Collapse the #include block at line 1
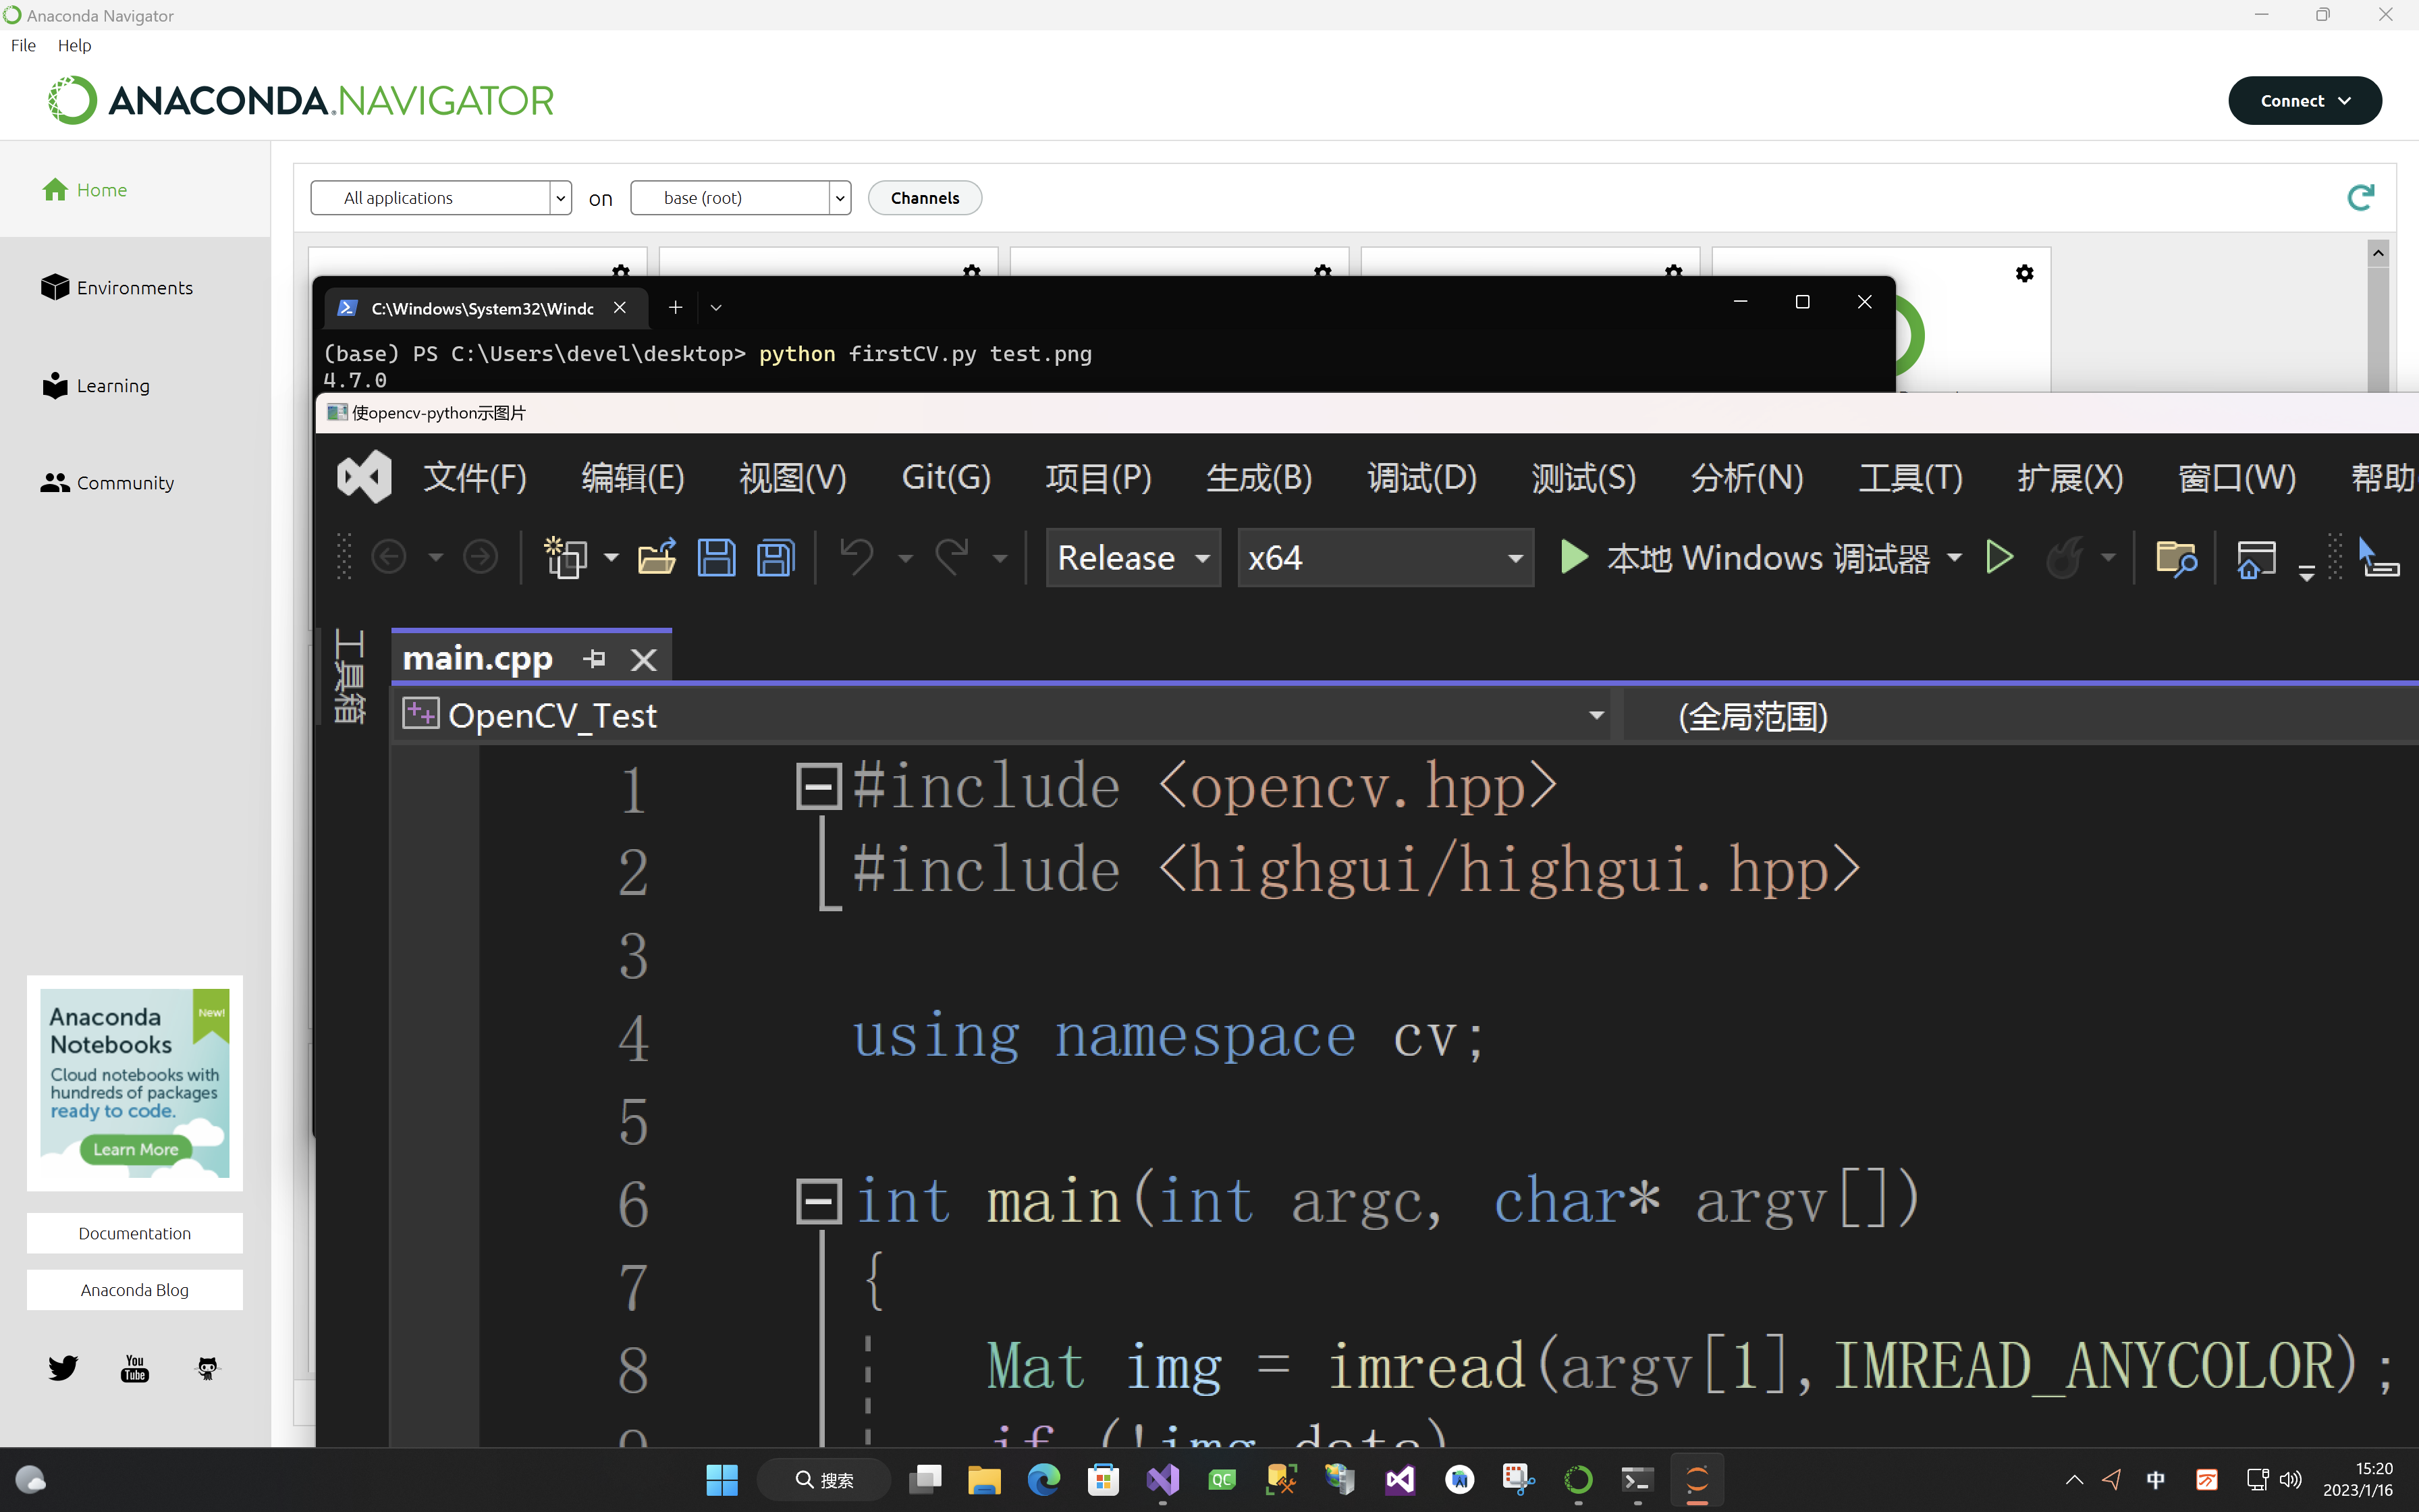 click(817, 786)
